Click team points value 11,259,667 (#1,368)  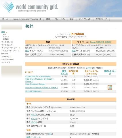[106, 51]
